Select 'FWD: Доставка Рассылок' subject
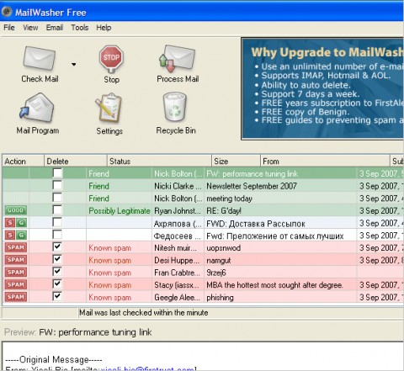 click(x=256, y=224)
